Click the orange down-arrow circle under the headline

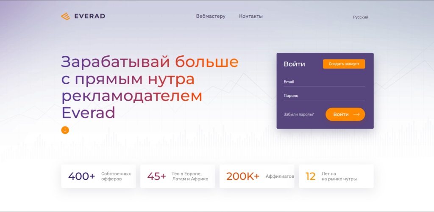65,130
